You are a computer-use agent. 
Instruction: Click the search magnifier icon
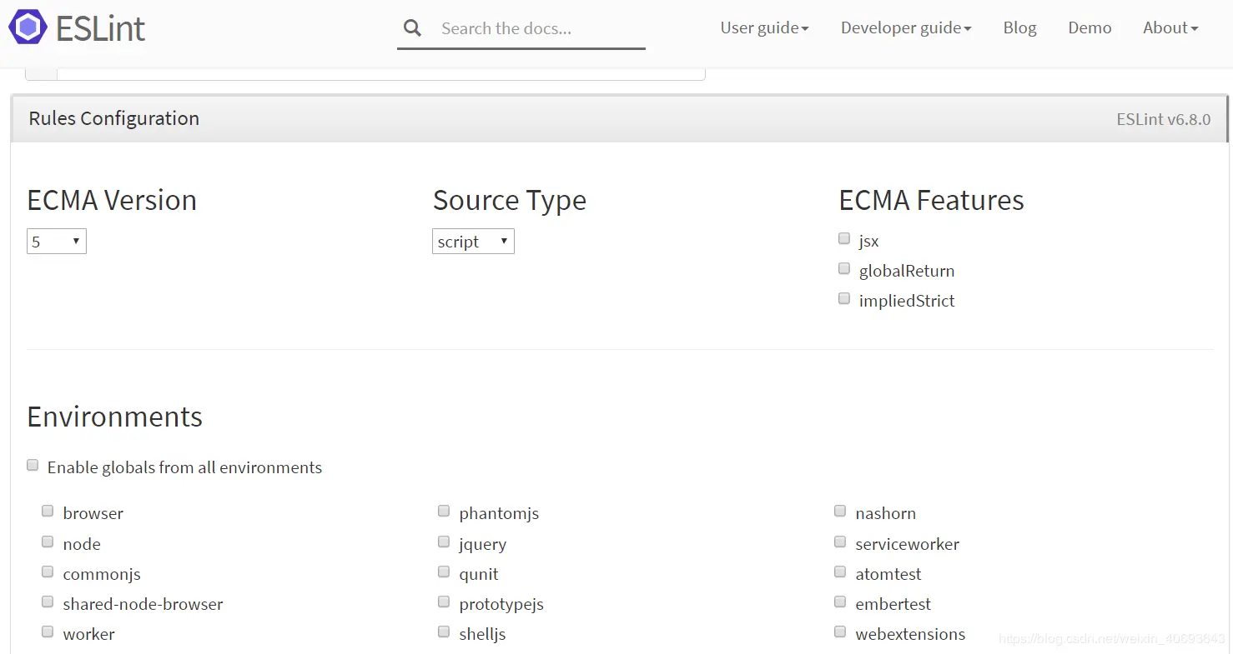pos(412,28)
